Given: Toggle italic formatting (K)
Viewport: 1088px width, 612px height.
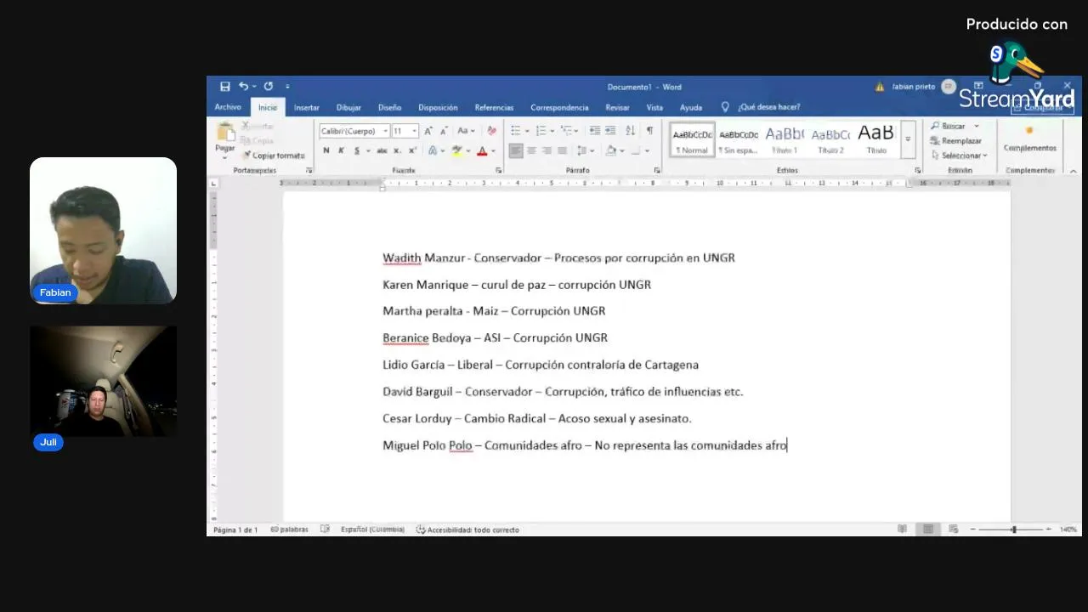Looking at the screenshot, I should pyautogui.click(x=342, y=150).
